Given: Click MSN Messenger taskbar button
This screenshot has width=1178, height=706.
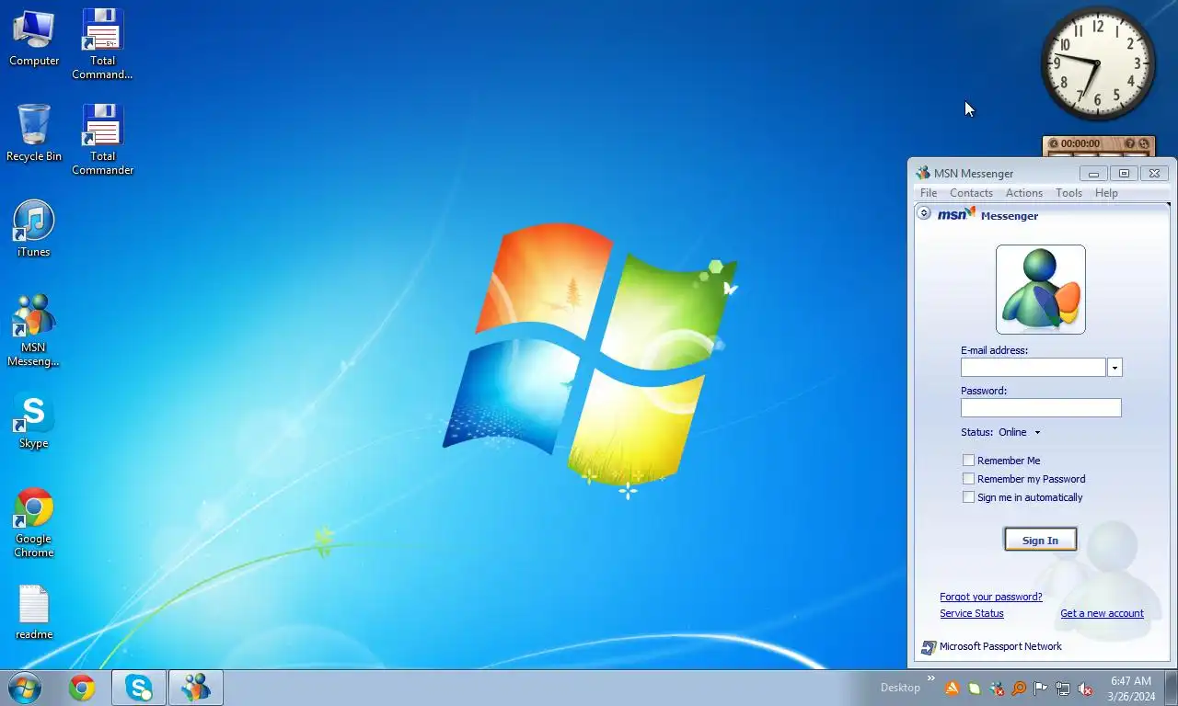Looking at the screenshot, I should (x=195, y=688).
